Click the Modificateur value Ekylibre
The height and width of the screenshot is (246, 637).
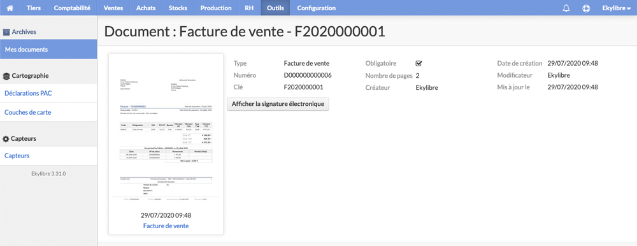pos(559,75)
